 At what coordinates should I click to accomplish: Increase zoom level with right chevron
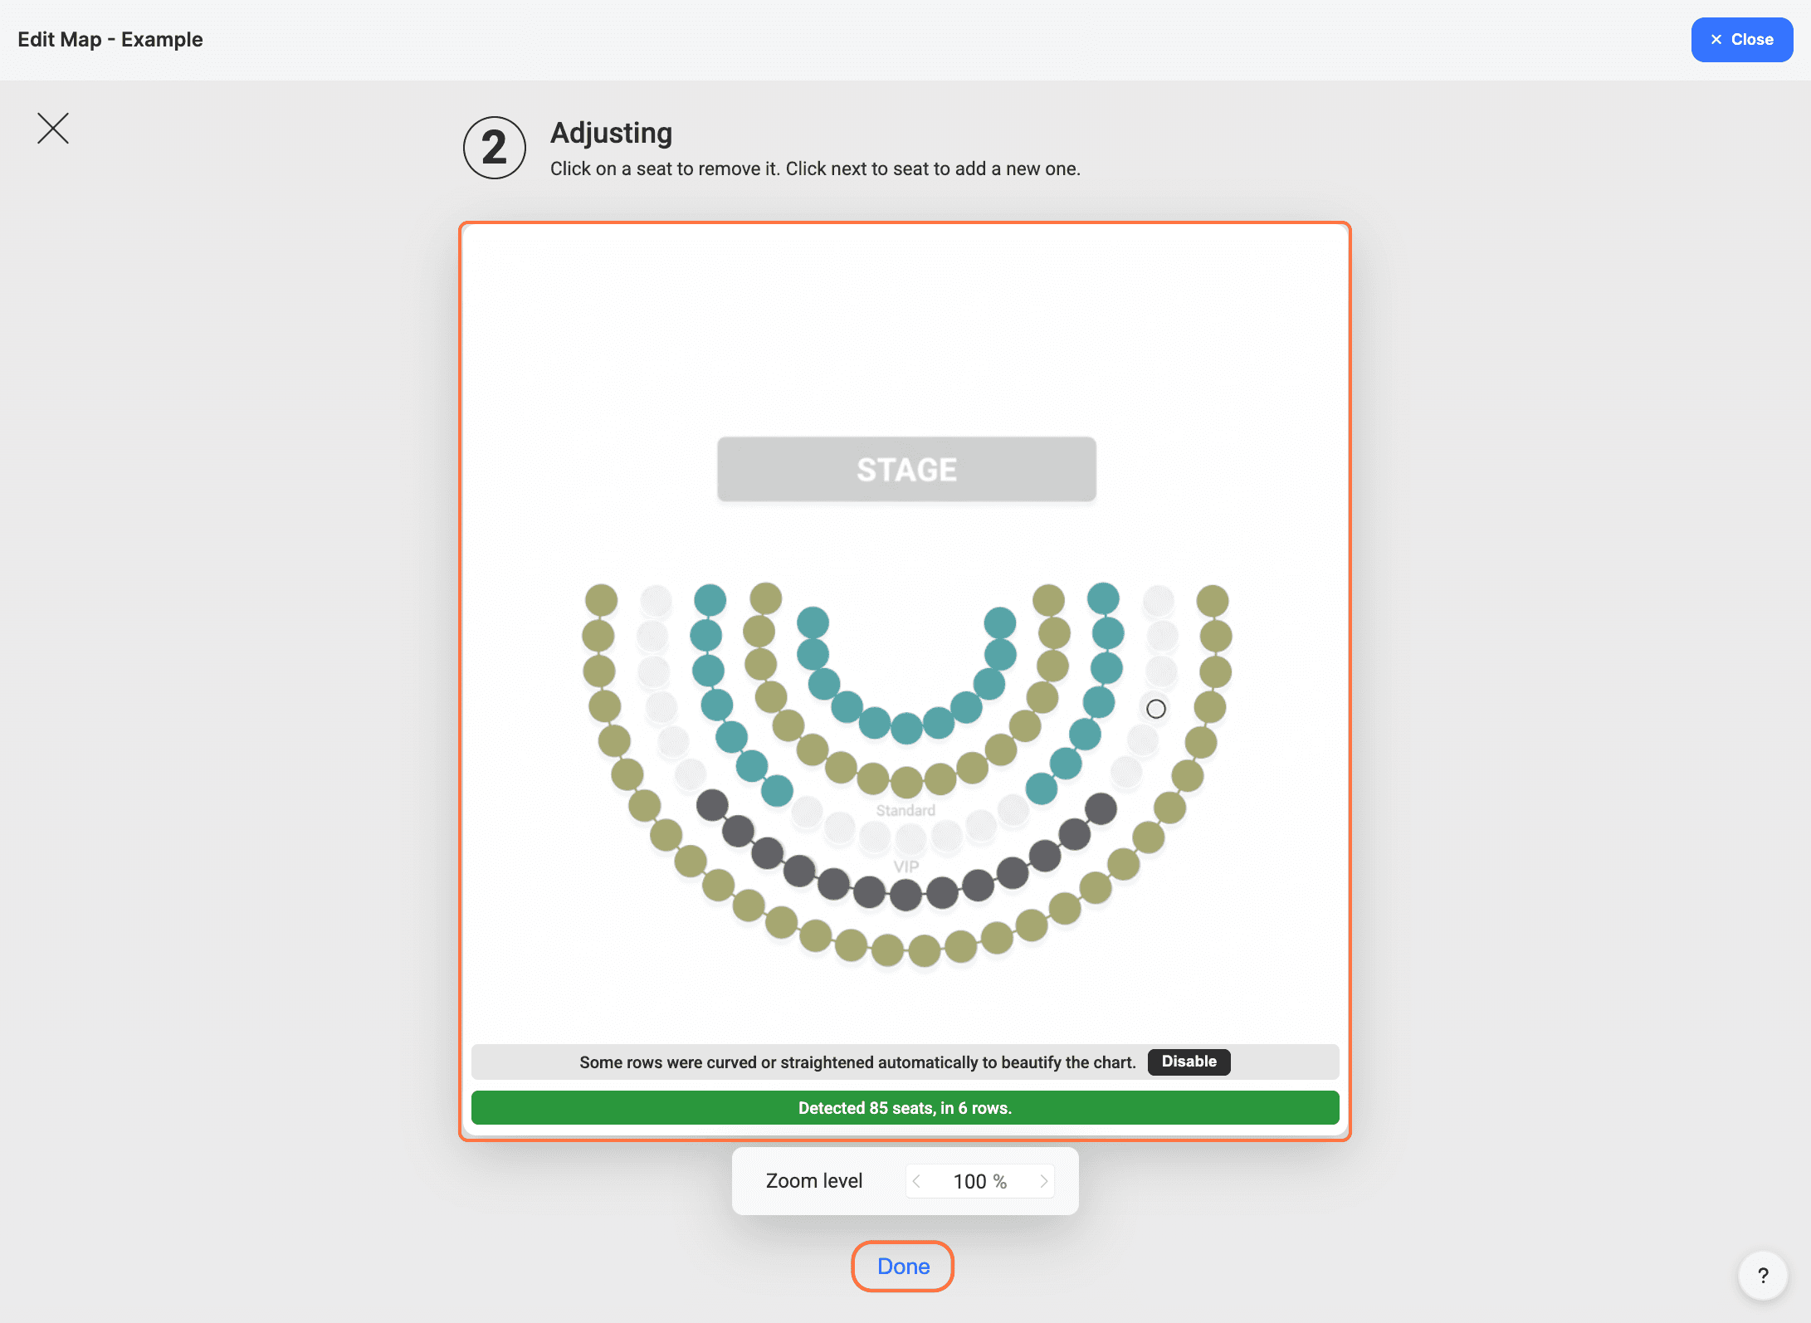point(1043,1181)
